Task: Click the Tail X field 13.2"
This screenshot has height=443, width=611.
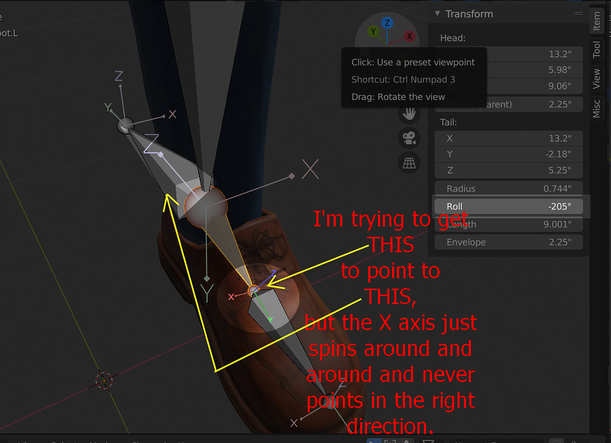Action: click(x=508, y=138)
